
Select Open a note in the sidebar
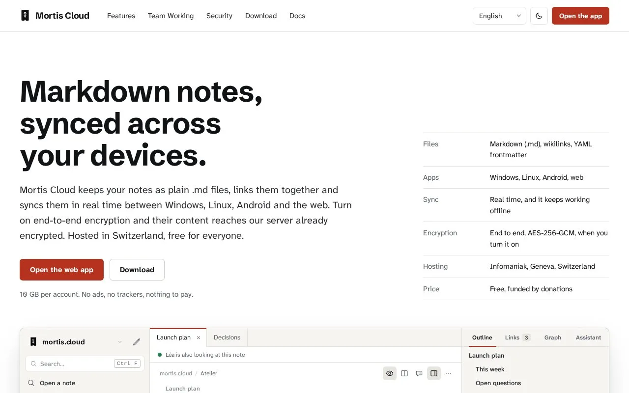pyautogui.click(x=57, y=383)
